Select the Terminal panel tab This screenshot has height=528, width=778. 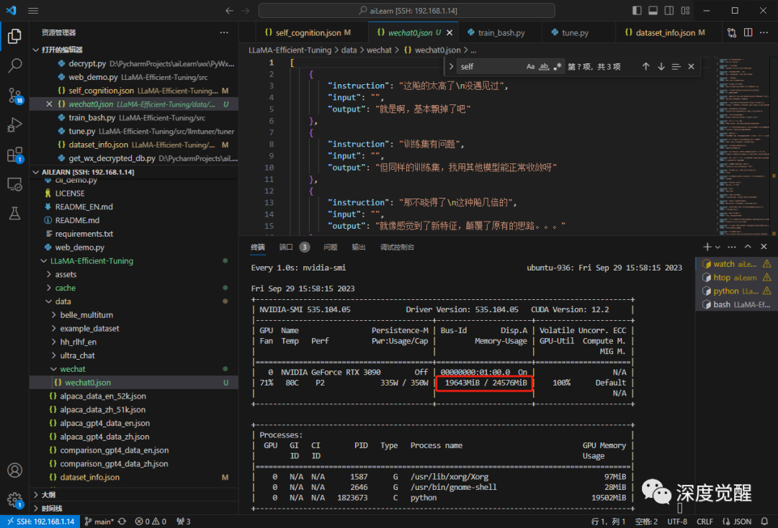257,247
